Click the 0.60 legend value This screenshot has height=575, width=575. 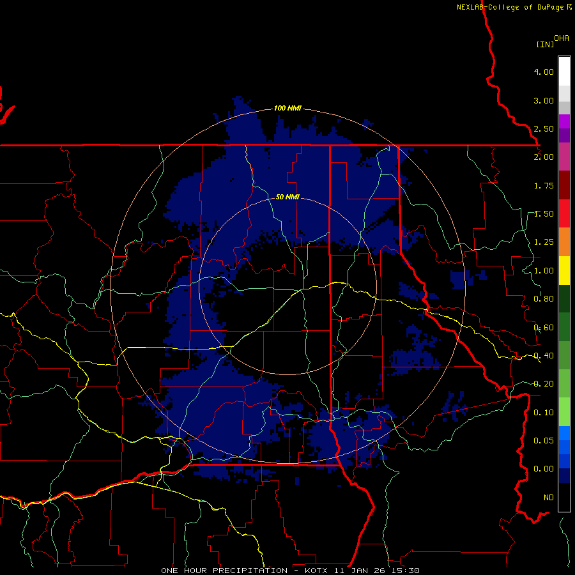click(x=544, y=328)
